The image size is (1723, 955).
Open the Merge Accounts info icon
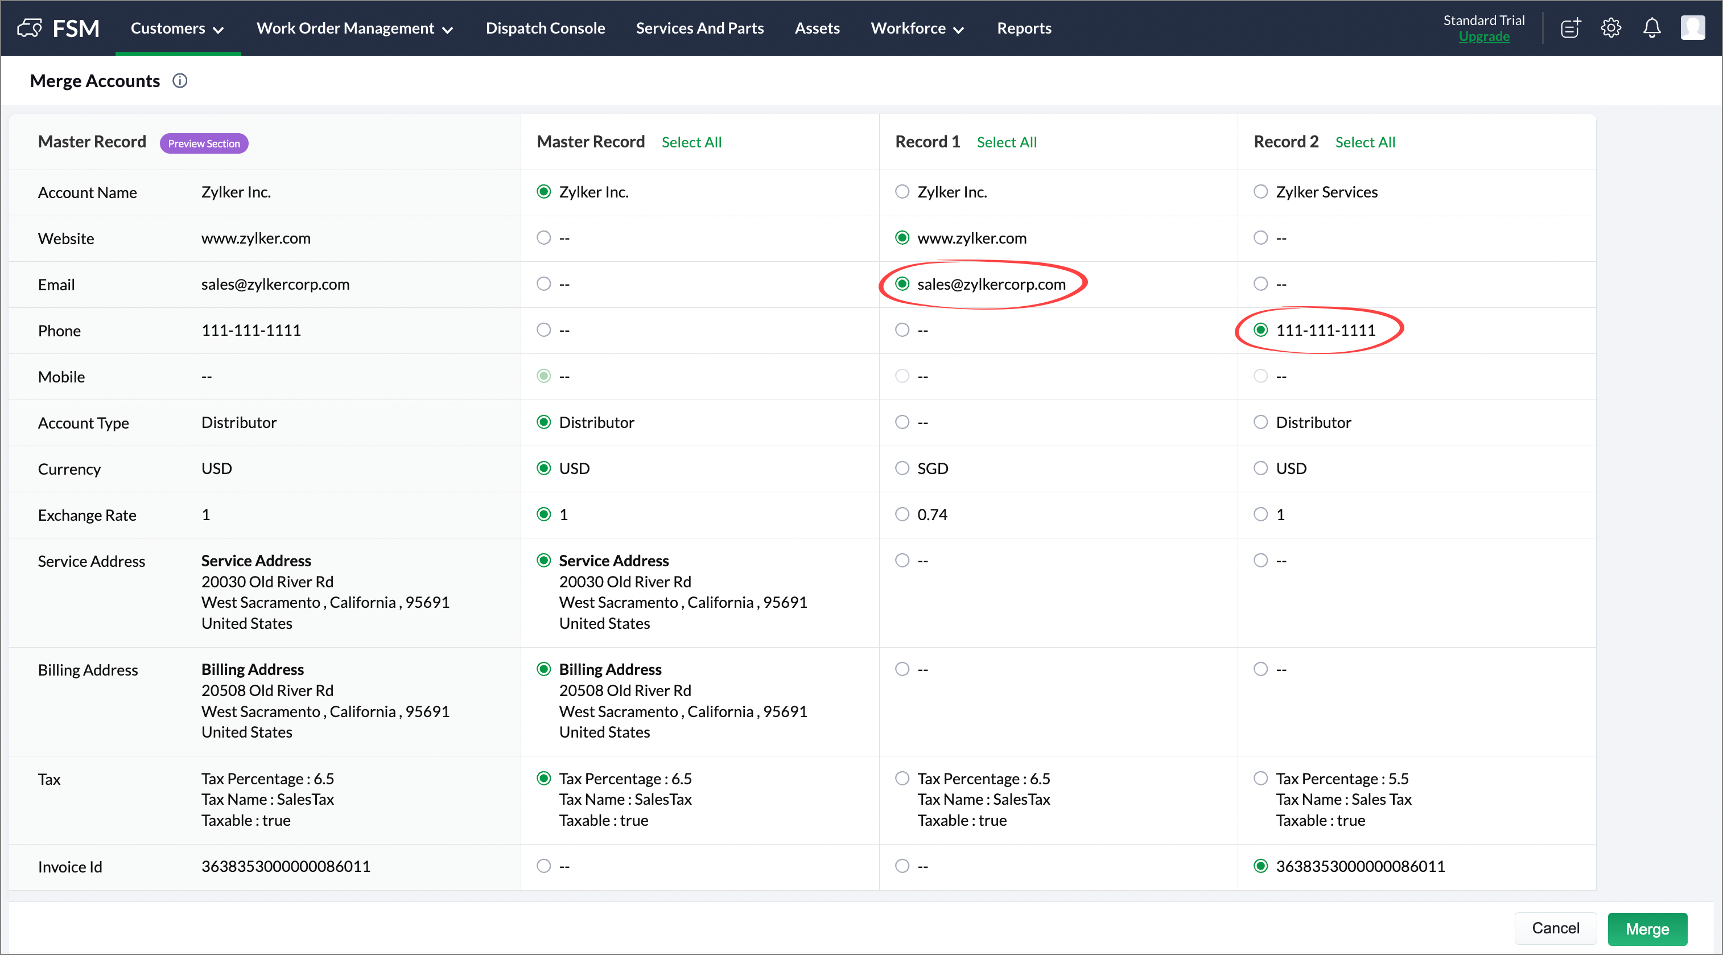coord(179,81)
